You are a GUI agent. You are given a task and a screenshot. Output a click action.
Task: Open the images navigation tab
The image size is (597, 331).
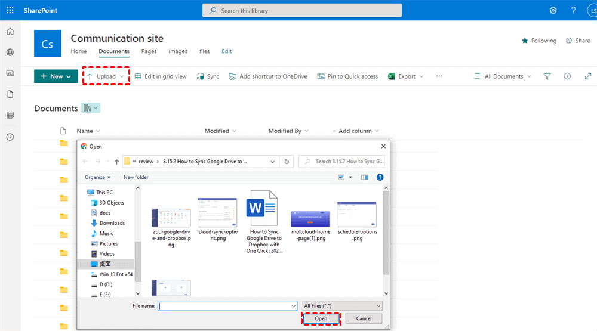coord(178,51)
